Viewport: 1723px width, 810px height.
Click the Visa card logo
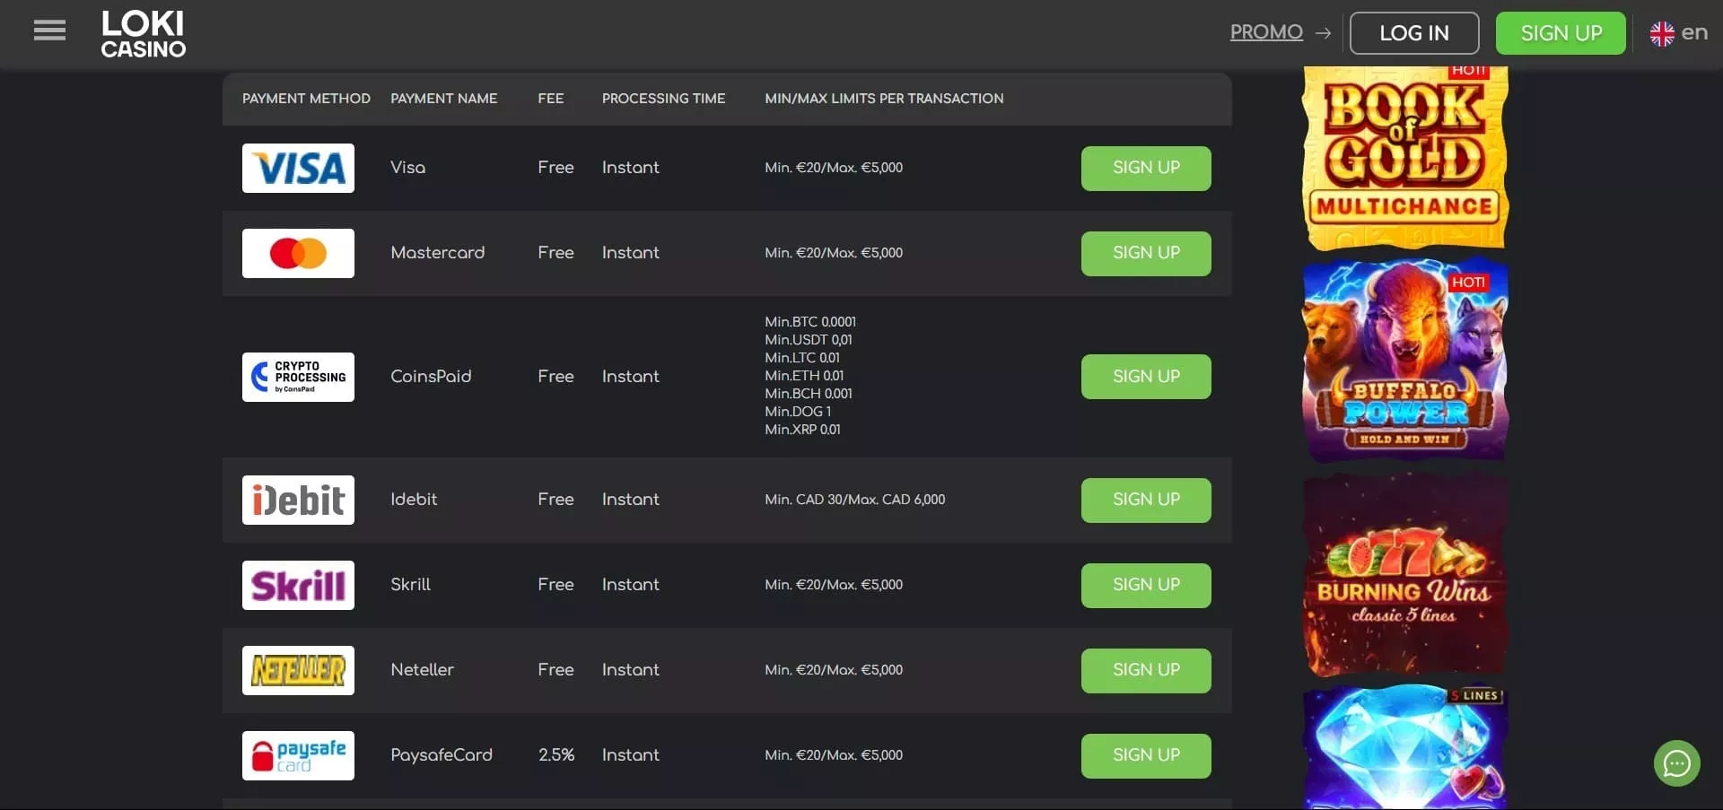pyautogui.click(x=298, y=169)
